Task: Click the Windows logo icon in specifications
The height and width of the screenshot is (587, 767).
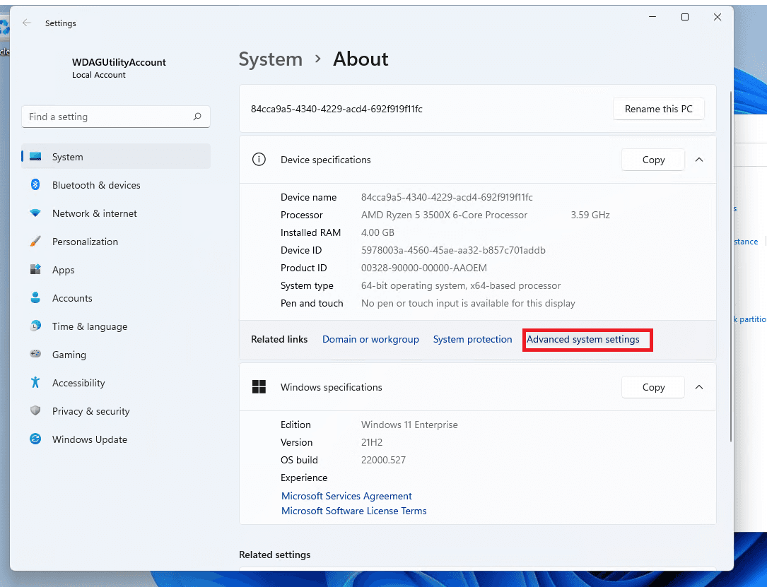Action: pos(259,386)
